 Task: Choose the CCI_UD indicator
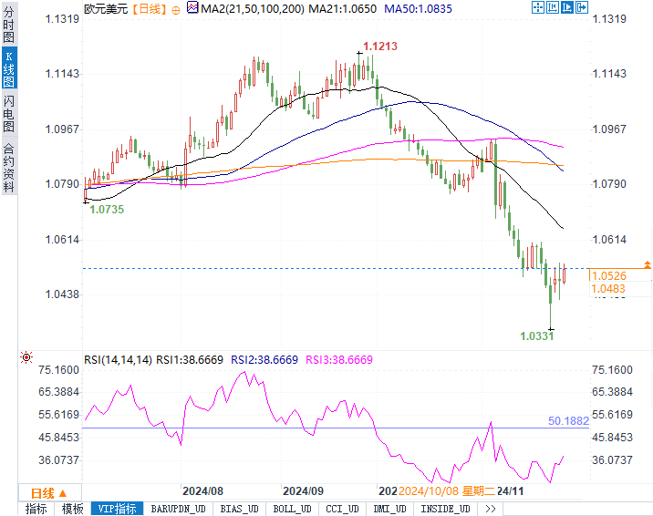pos(342,509)
